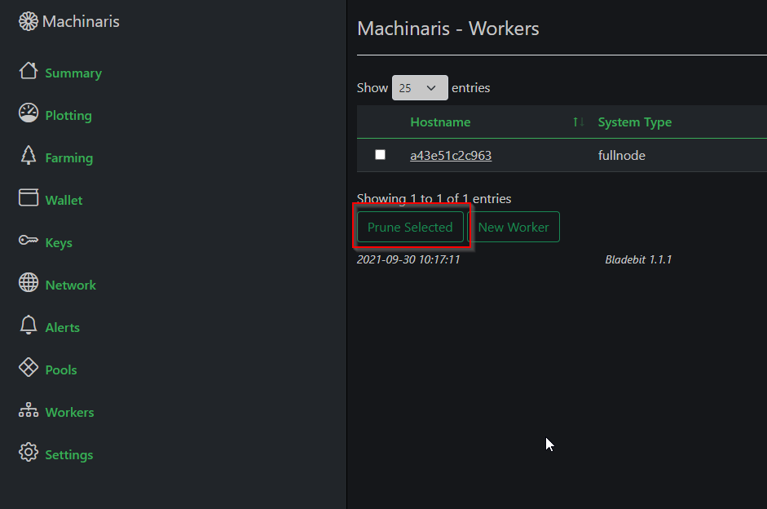The height and width of the screenshot is (509, 767).
Task: Click the Machinaris - Workers heading
Action: click(448, 29)
